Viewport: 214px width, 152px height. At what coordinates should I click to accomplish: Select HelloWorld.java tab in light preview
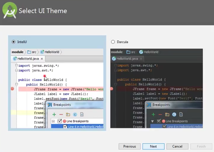point(28,59)
